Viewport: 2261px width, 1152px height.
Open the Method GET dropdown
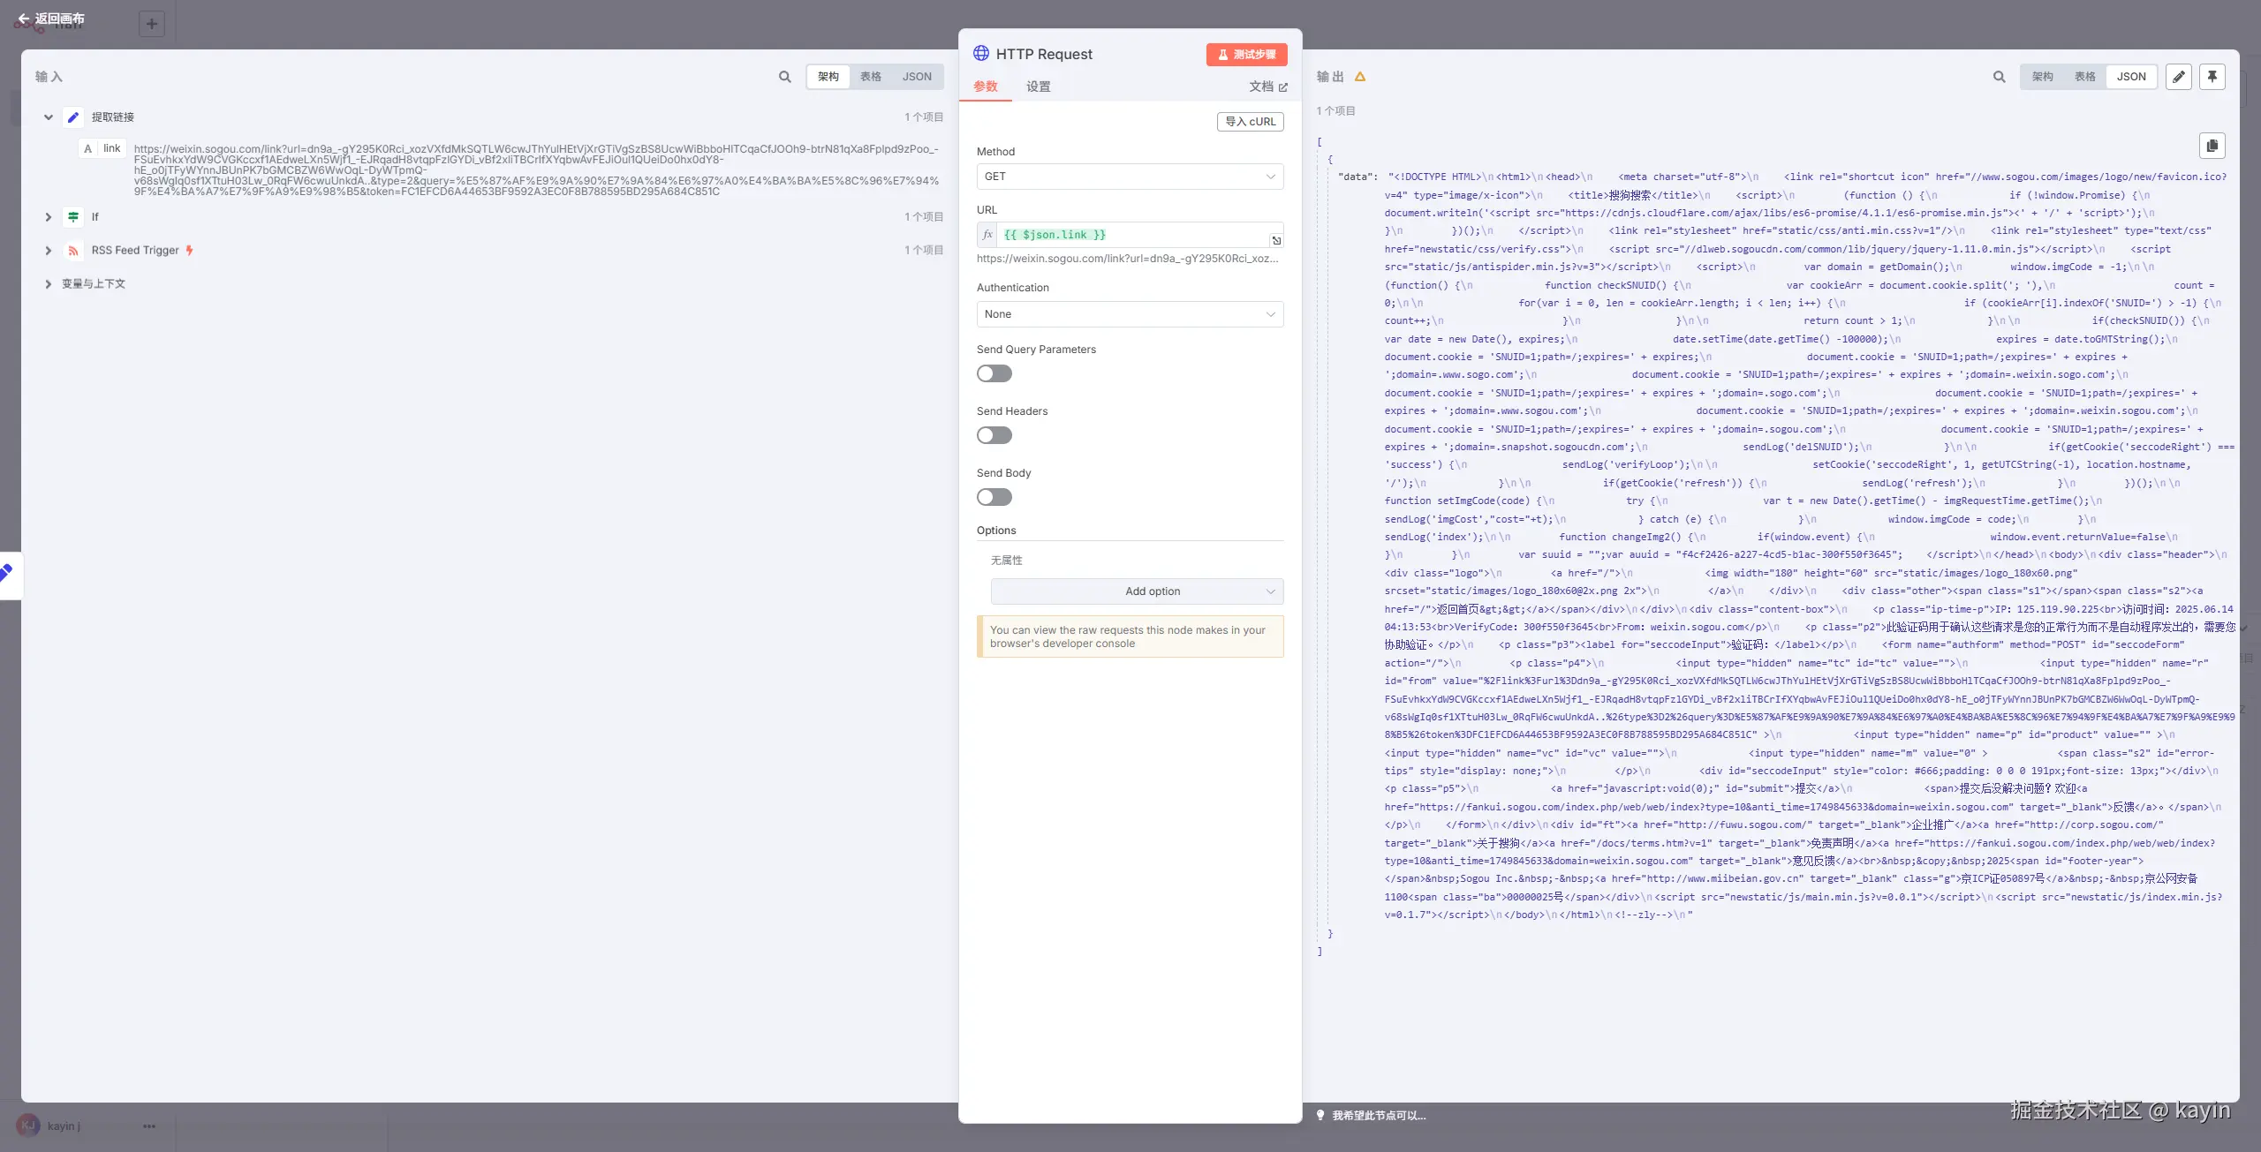tap(1130, 177)
